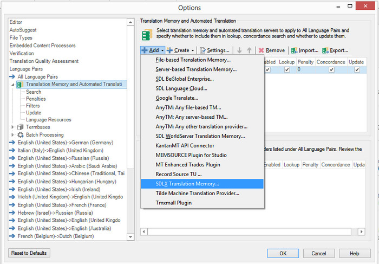Viewport: 379px width, 264px height.
Task: Choose SDLX Translation Memory highlighted item
Action: [202, 184]
